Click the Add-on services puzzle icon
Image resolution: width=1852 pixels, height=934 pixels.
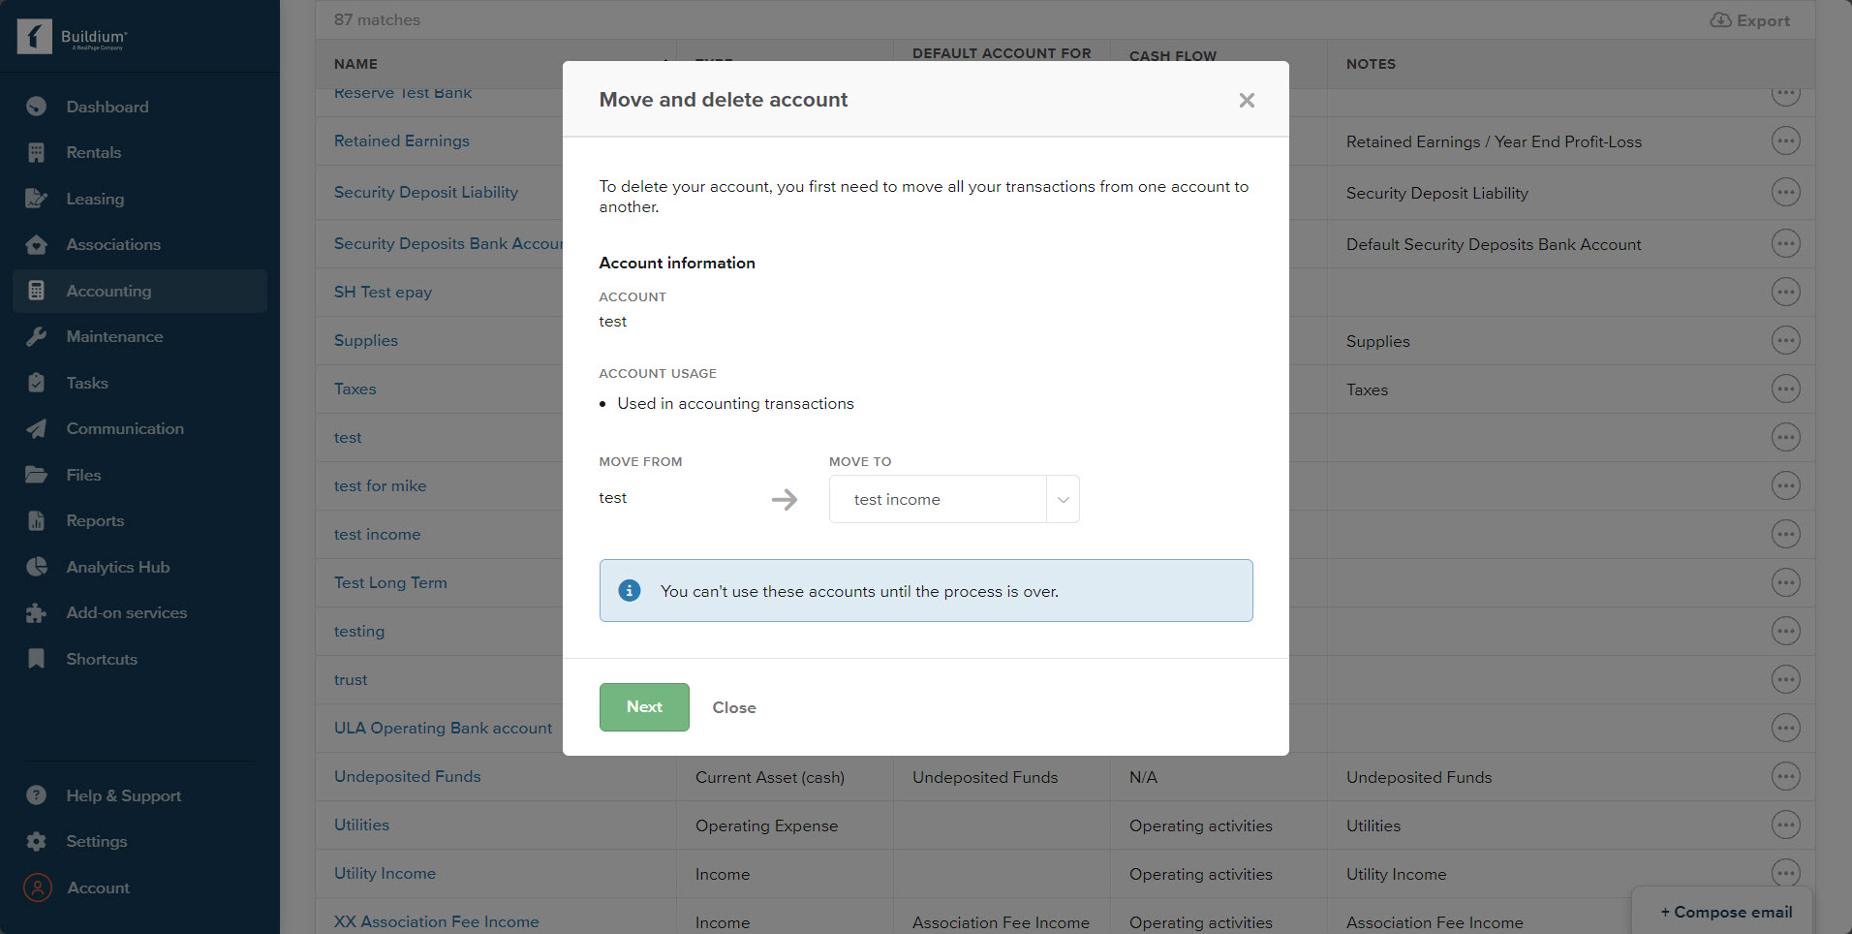[37, 612]
